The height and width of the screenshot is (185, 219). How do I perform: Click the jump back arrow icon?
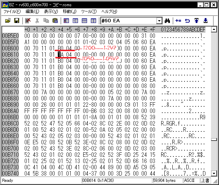(x=187, y=21)
